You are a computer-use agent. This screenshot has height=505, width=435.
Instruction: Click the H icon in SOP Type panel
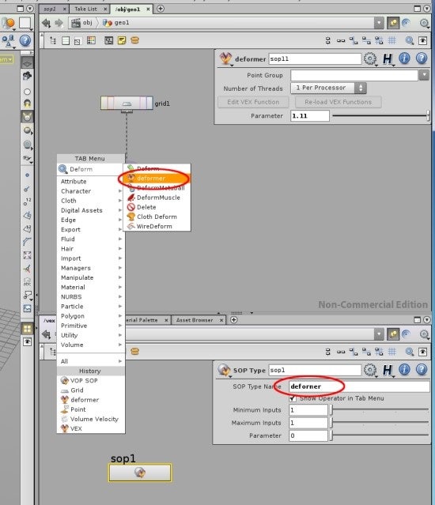coord(388,370)
